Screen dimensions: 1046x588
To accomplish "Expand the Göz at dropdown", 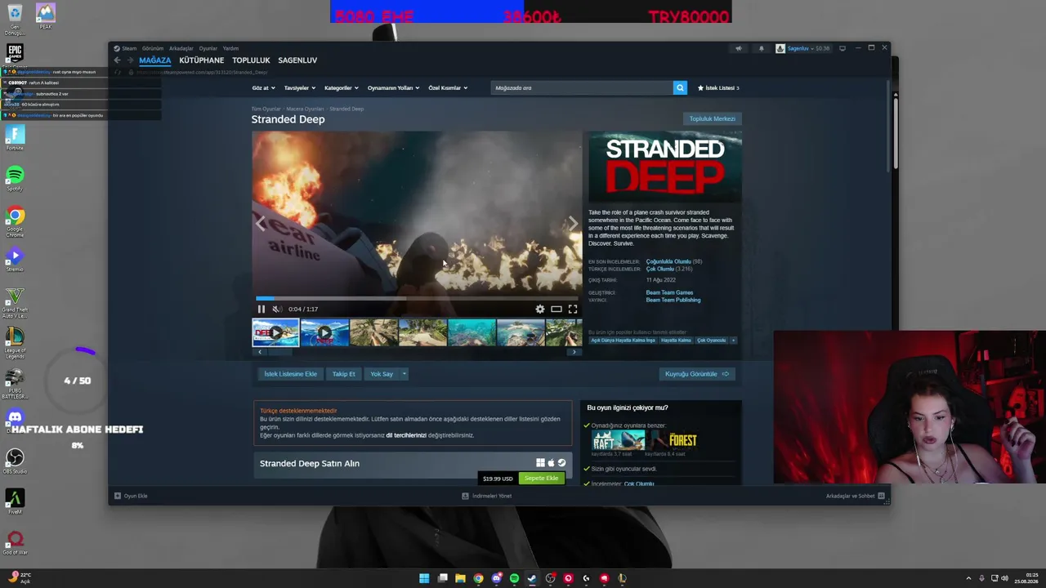I will tap(264, 88).
